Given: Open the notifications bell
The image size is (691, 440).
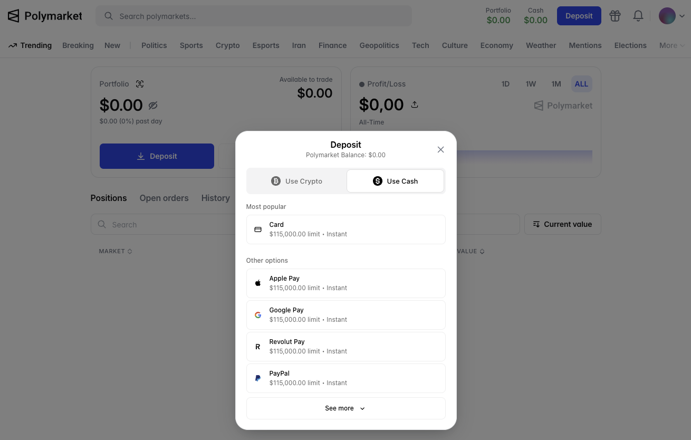Looking at the screenshot, I should click(x=638, y=16).
